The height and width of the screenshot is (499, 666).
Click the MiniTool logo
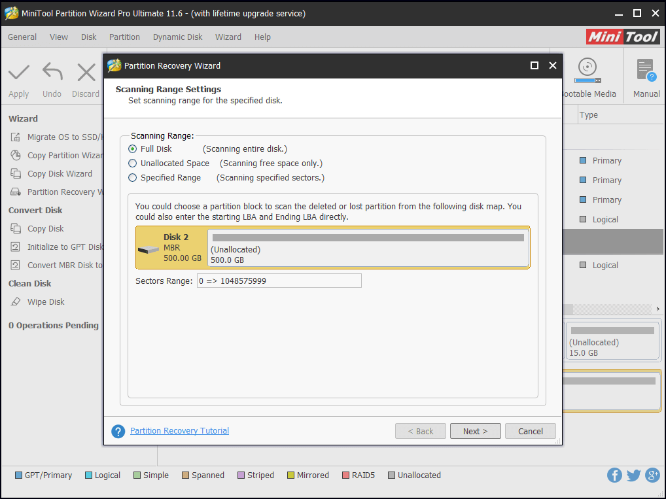[623, 37]
